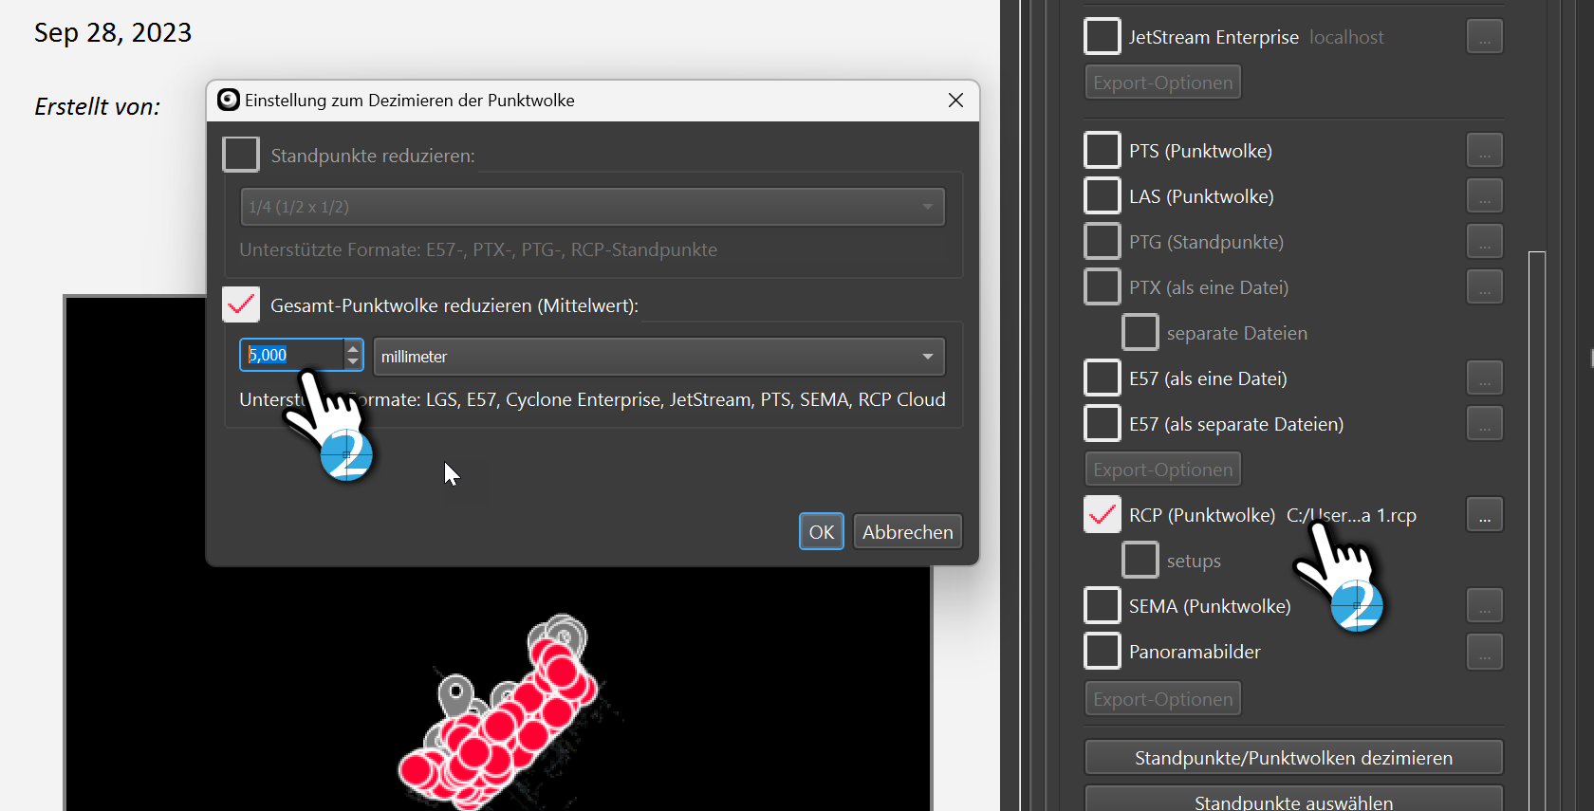Click the browse button next to LAS (Punktwolke)
Image resolution: width=1594 pixels, height=811 pixels.
1484,196
